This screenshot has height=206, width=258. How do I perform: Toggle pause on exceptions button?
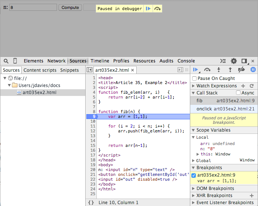click(253, 70)
